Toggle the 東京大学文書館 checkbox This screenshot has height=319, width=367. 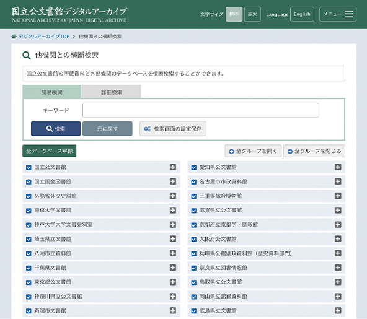coord(29,211)
